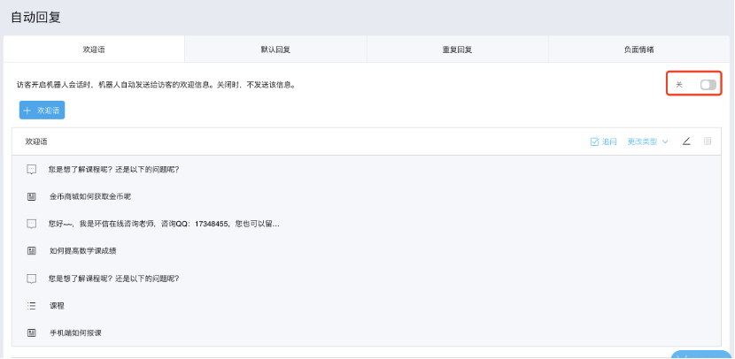Click the blue 欢迎语 add button
The height and width of the screenshot is (359, 735).
pyautogui.click(x=42, y=111)
